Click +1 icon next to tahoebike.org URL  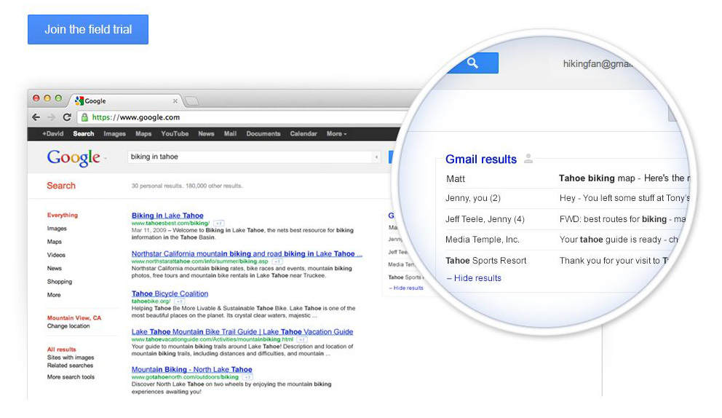(180, 301)
